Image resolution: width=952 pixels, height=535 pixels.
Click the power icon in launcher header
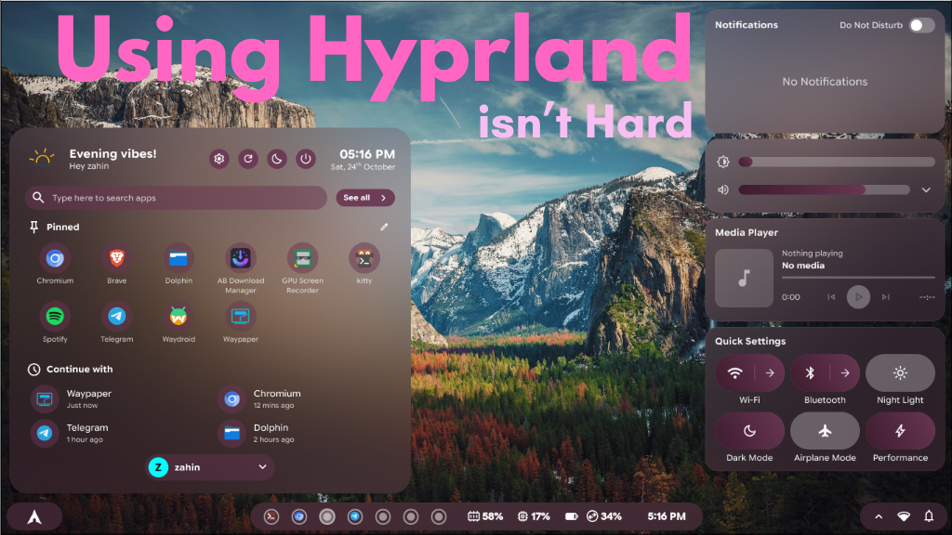click(305, 159)
